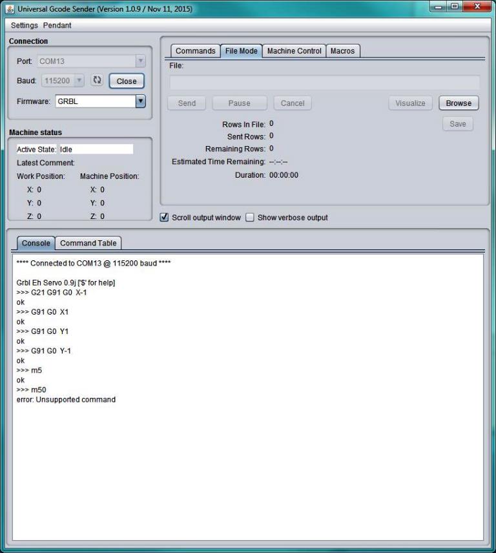Viewport: 496px width, 553px height.
Task: Click the refresh serial ports icon
Action: tap(97, 80)
